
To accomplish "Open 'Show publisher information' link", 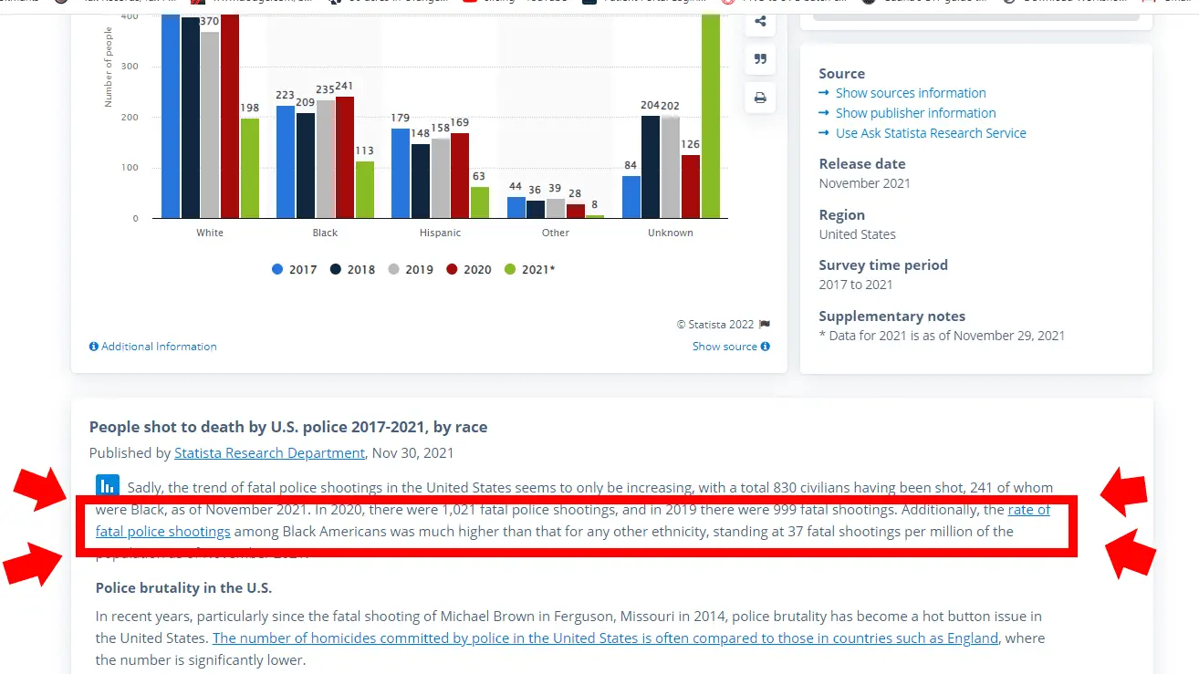I will pyautogui.click(x=915, y=113).
